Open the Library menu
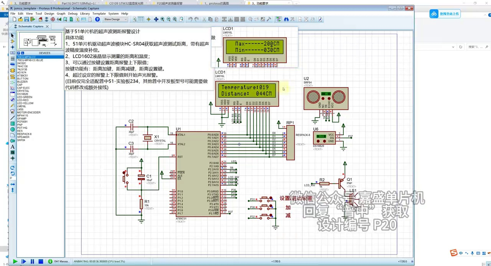The width and height of the screenshot is (491, 266). point(85,13)
